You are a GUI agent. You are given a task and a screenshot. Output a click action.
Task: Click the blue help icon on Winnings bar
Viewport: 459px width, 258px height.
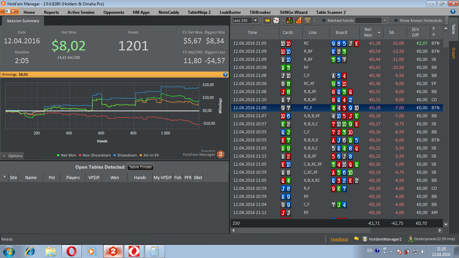click(225, 74)
